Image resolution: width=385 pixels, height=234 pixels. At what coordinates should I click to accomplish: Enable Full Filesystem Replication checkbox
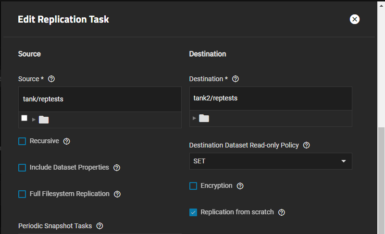(x=22, y=194)
